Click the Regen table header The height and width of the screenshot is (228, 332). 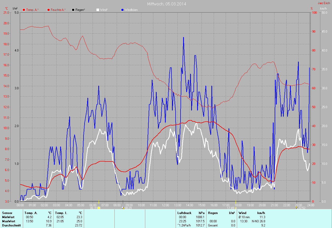coord(213,213)
